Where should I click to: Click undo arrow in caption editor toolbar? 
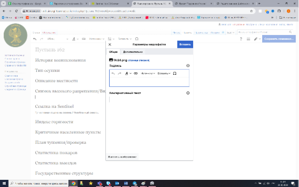pos(113,73)
